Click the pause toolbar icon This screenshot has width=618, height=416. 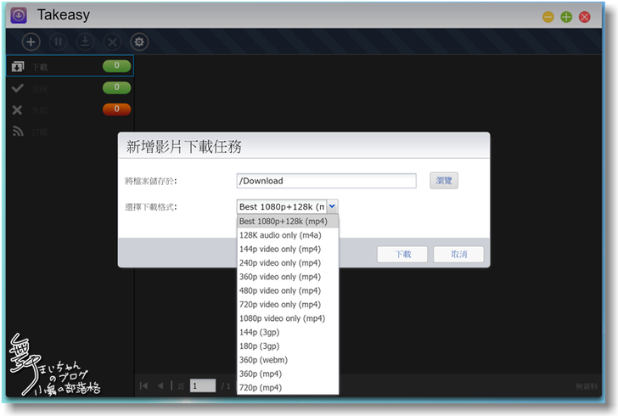coord(58,42)
